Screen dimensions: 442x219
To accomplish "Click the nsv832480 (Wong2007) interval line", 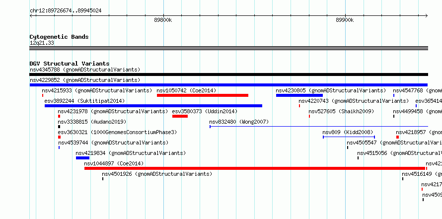I will pyautogui.click(x=319, y=127).
